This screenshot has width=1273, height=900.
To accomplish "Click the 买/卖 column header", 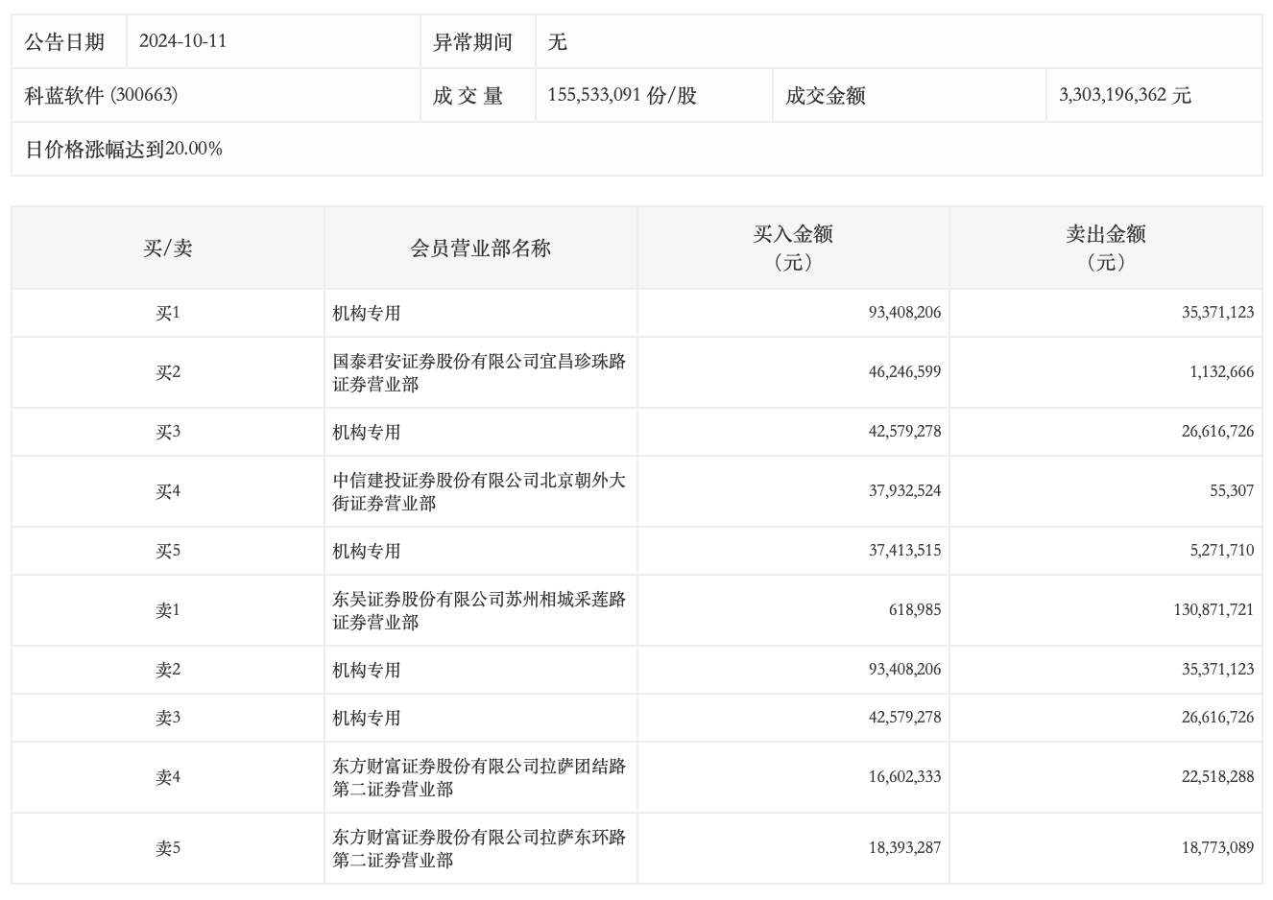I will (x=168, y=249).
